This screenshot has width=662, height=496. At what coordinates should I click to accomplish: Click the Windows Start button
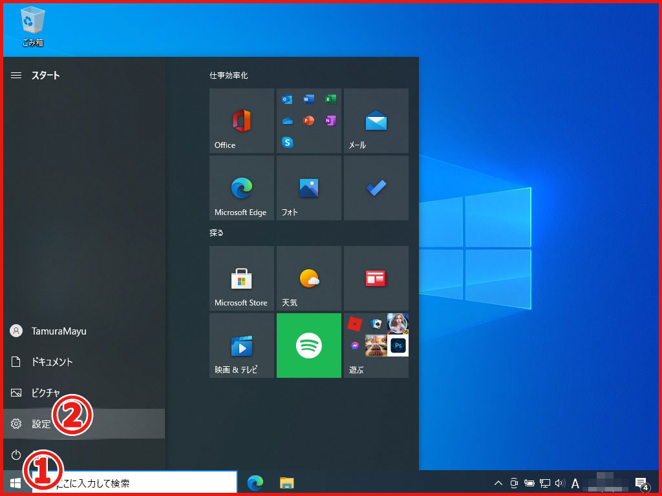coord(16,482)
